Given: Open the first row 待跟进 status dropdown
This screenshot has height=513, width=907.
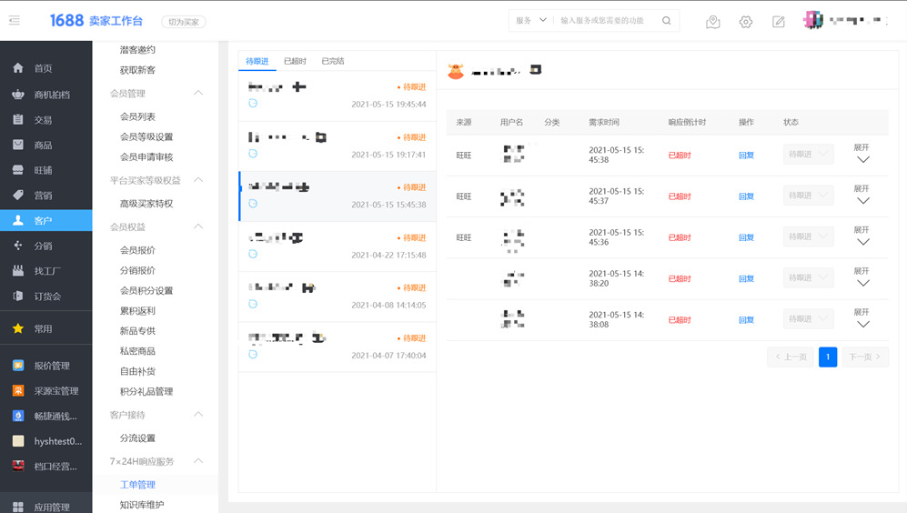Looking at the screenshot, I should [808, 155].
